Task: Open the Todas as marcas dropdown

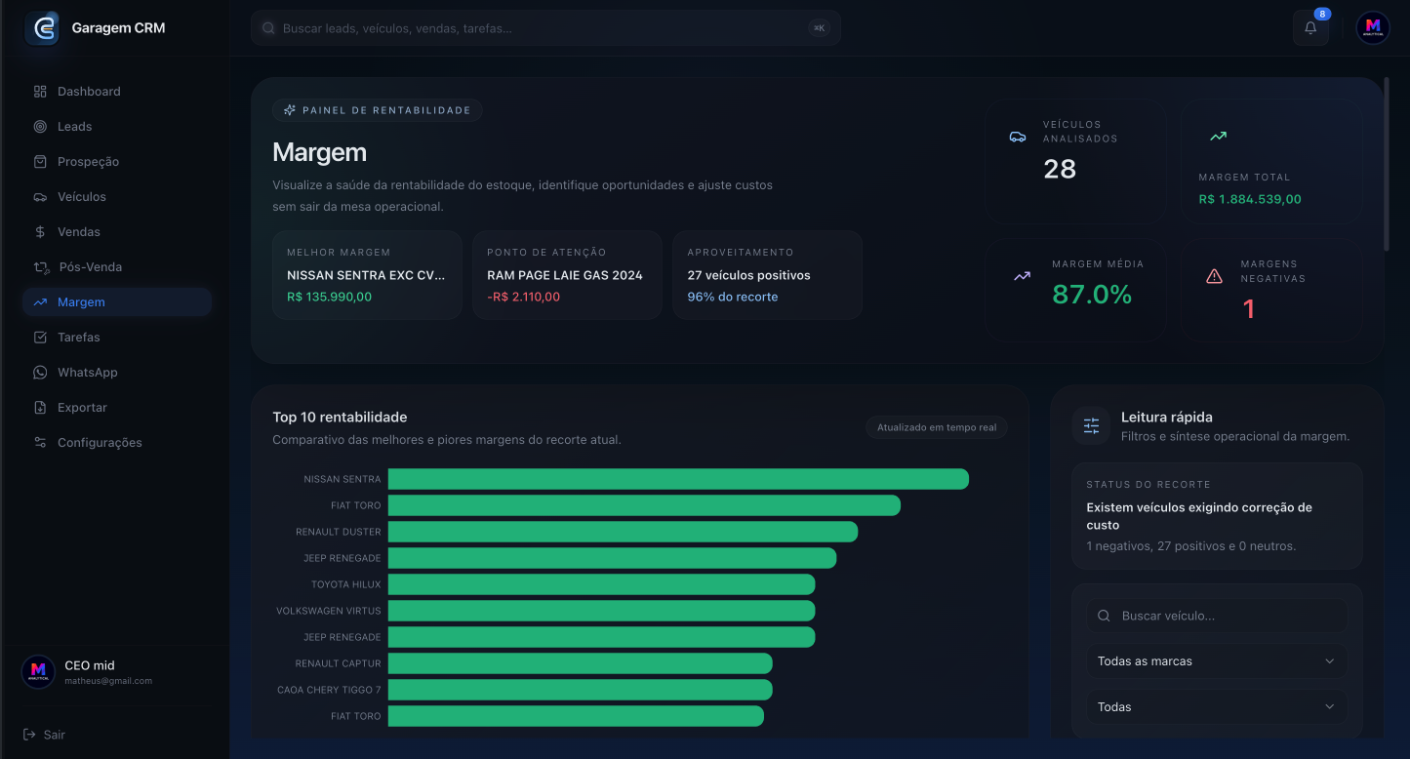Action: pyautogui.click(x=1217, y=661)
